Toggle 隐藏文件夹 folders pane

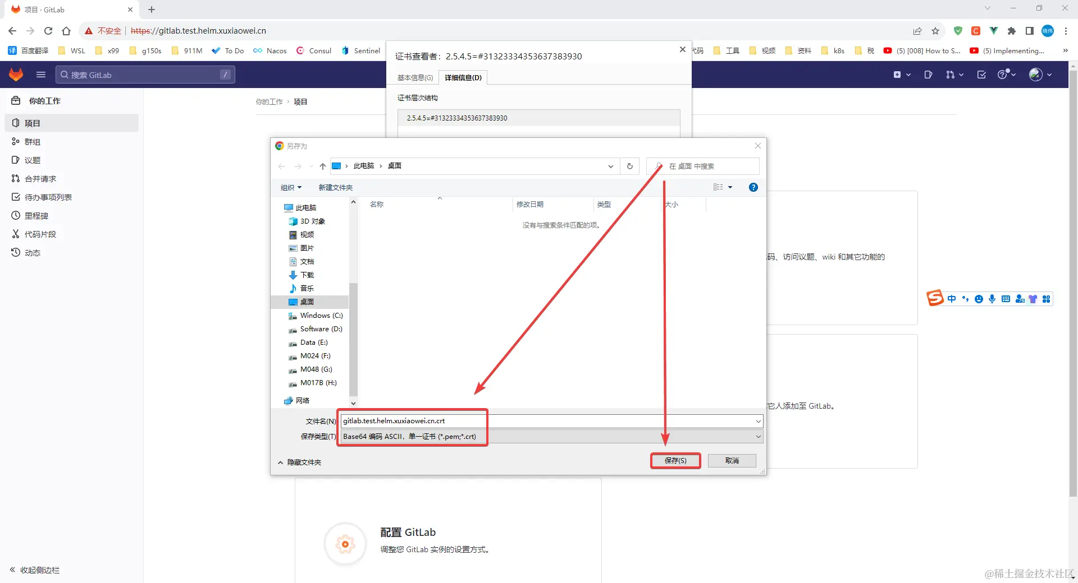click(x=300, y=462)
